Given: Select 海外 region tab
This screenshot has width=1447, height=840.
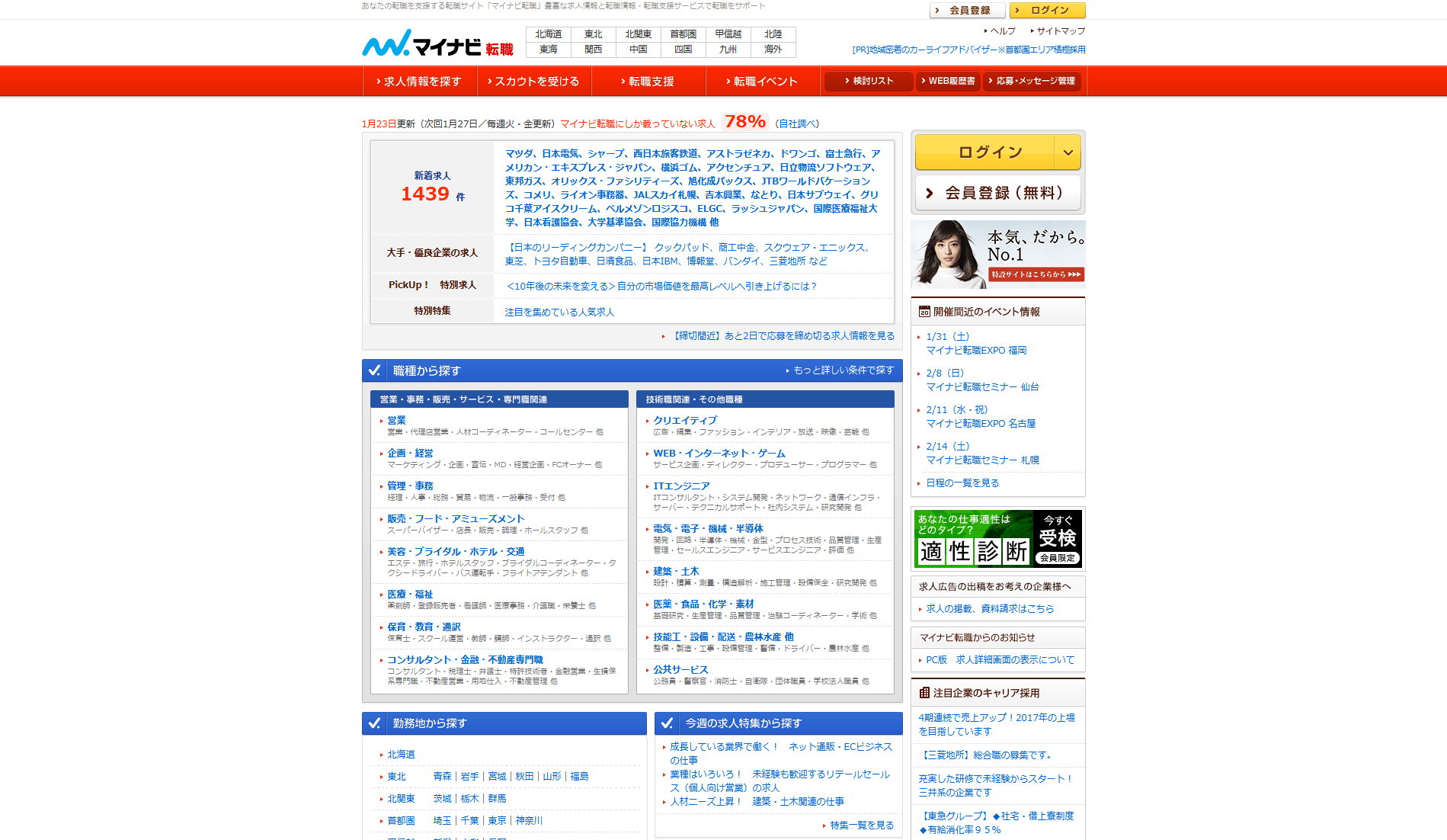Looking at the screenshot, I should (x=773, y=50).
